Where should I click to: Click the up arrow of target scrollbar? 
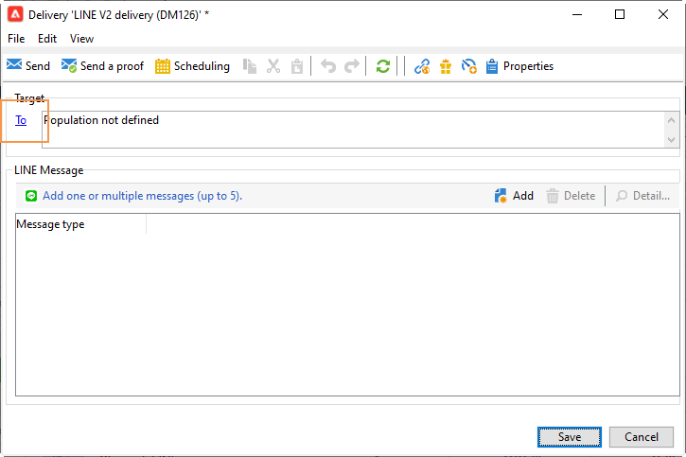[x=672, y=120]
